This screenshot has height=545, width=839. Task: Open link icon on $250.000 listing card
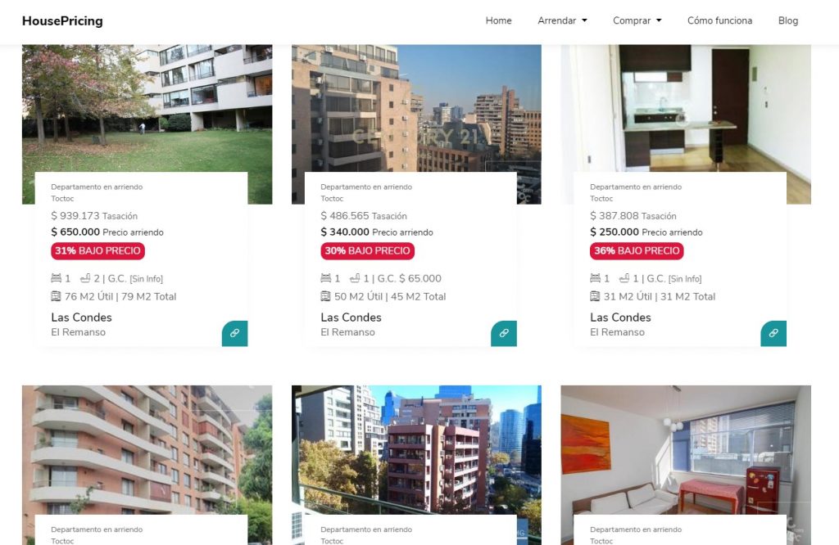coord(773,333)
